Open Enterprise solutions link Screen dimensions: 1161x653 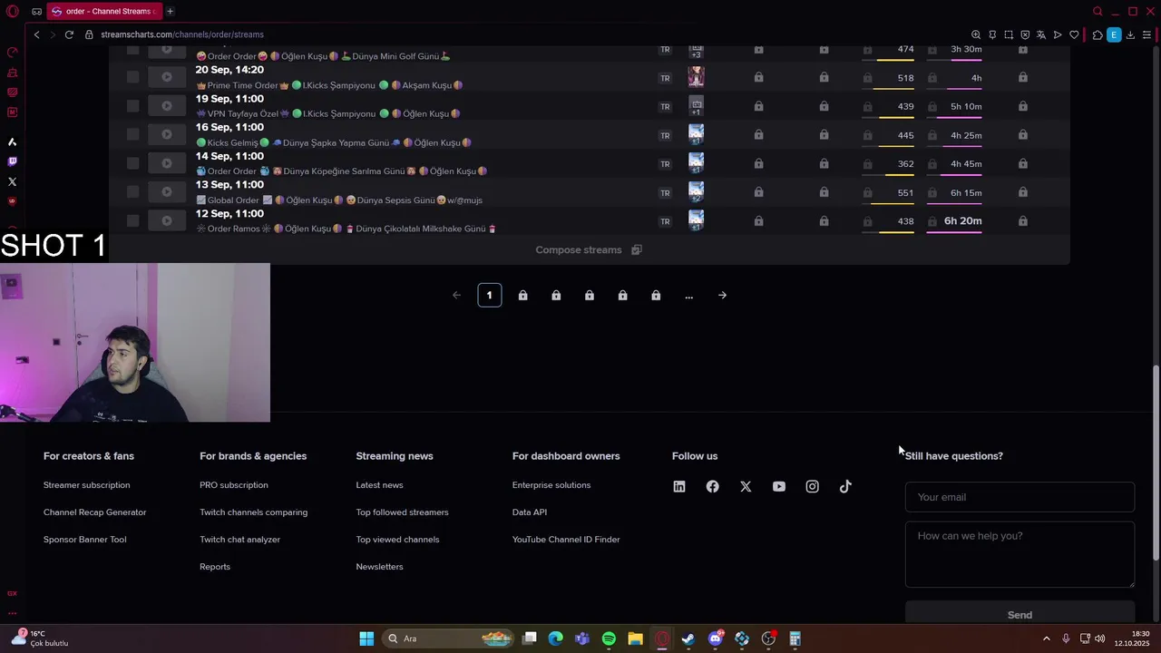pos(551,485)
